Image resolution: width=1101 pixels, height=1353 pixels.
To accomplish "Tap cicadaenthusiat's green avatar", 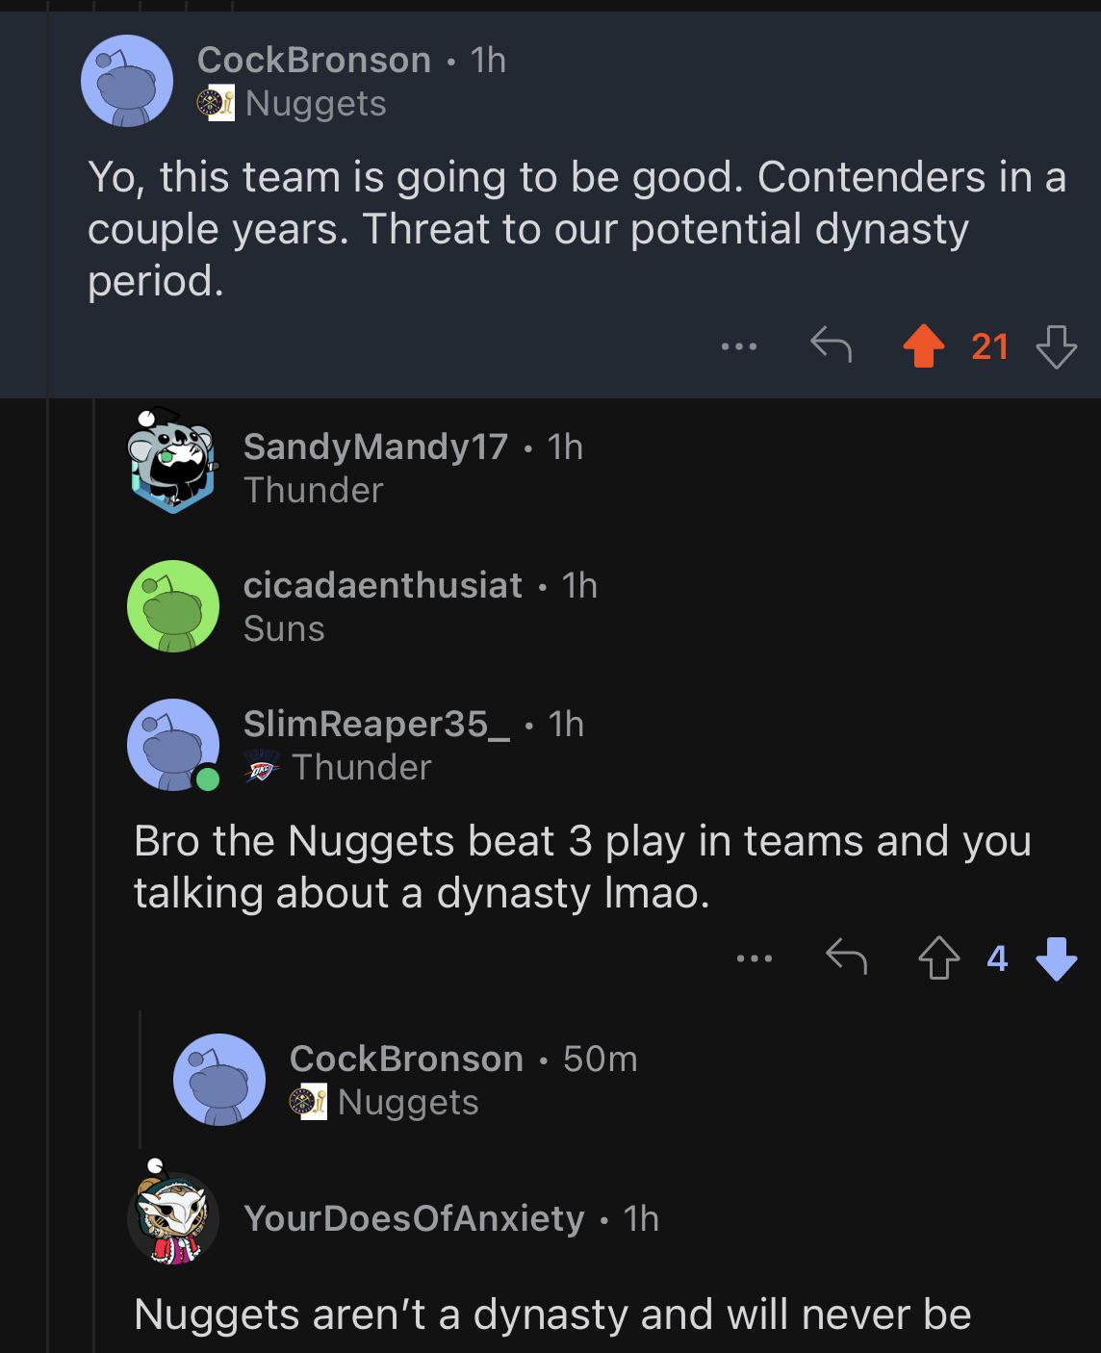I will tap(173, 606).
